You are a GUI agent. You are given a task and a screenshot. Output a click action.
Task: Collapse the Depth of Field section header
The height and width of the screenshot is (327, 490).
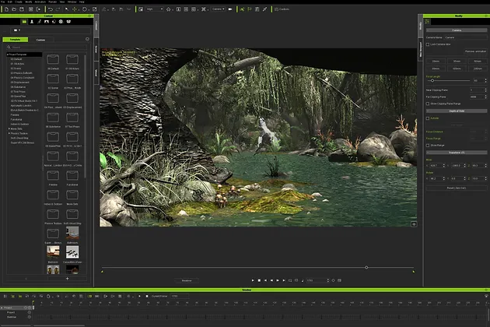click(457, 111)
